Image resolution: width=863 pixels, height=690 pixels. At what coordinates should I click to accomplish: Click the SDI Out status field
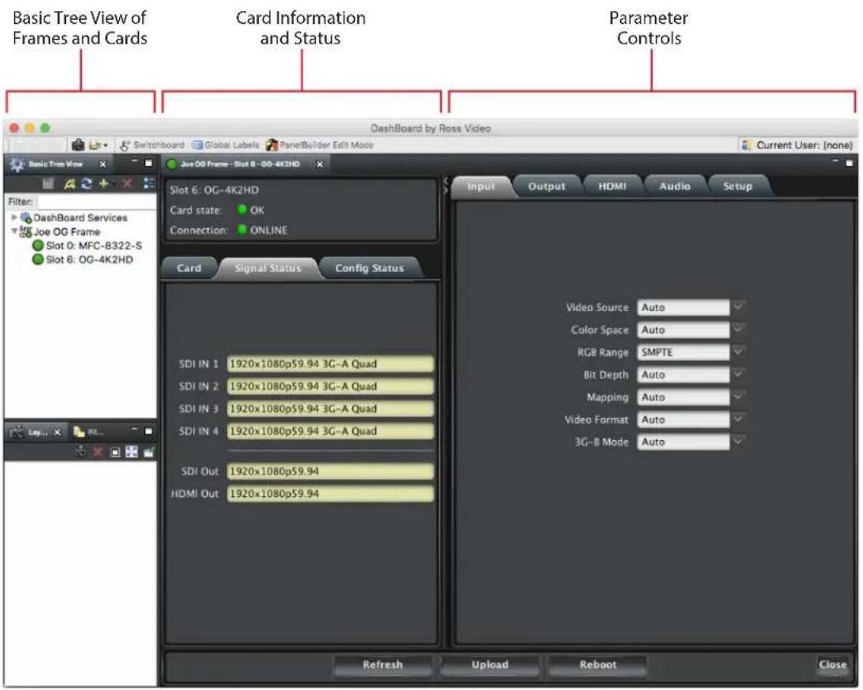coord(330,472)
